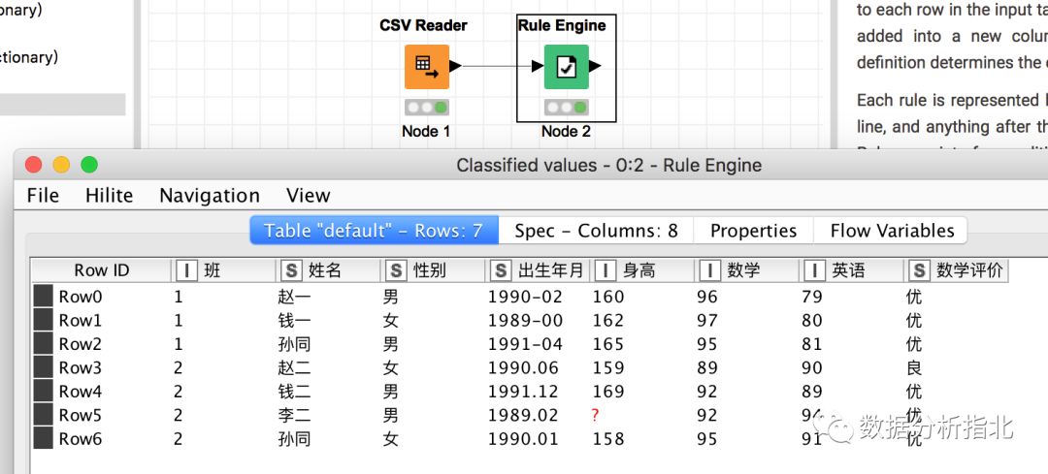Click the name cell 赵一
This screenshot has width=1048, height=474.
(294, 297)
